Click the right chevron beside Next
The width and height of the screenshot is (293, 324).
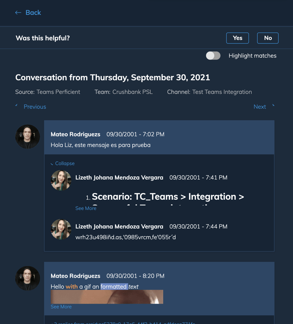pos(273,106)
